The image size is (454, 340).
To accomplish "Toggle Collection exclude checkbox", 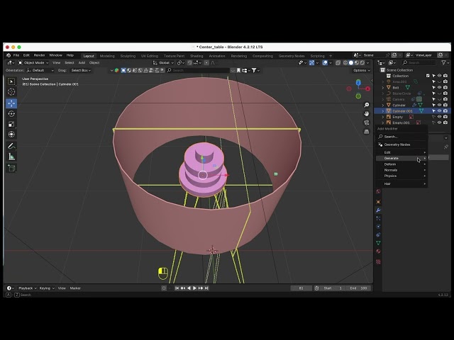I will [428, 76].
